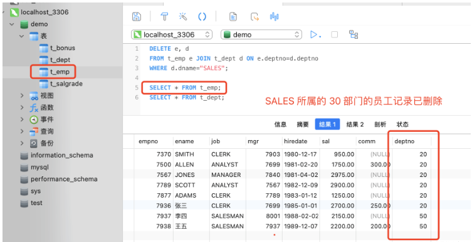
Task: Expand the 备份 node
Action: click(x=22, y=143)
